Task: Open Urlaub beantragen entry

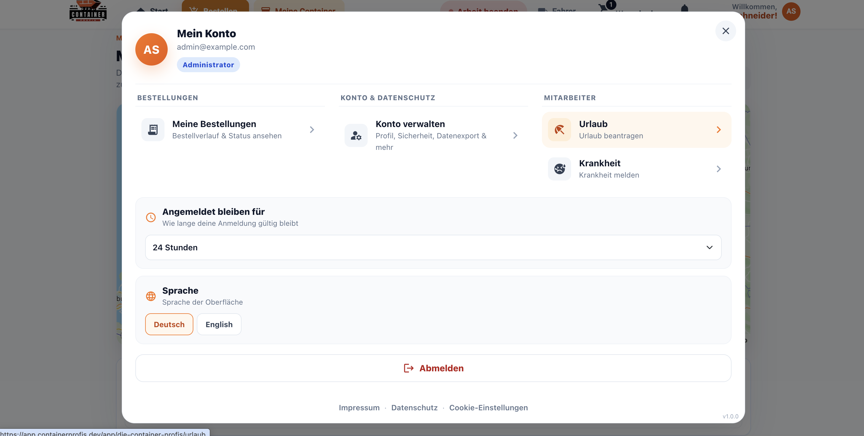Action: pyautogui.click(x=636, y=130)
